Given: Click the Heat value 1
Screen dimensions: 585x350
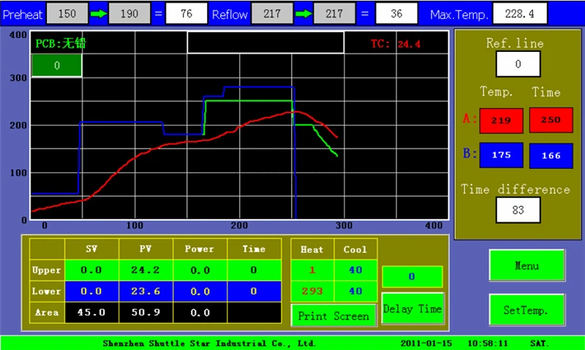Looking at the screenshot, I should coord(312,270).
